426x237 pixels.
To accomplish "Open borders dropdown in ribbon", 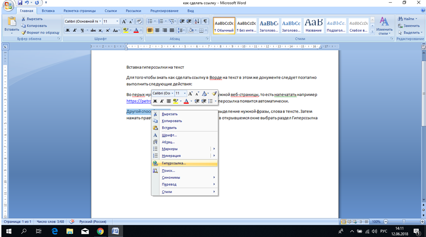I will pos(205,30).
